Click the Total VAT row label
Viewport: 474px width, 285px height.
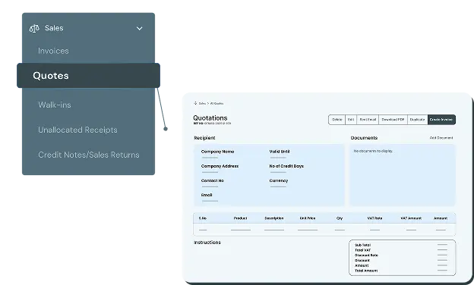tap(362, 250)
